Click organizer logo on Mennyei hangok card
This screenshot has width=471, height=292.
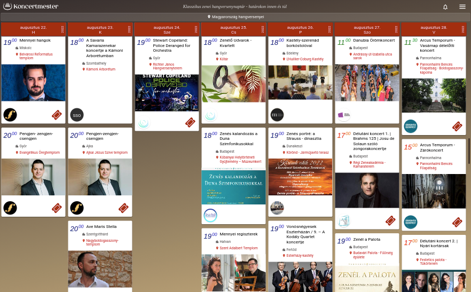(10, 115)
